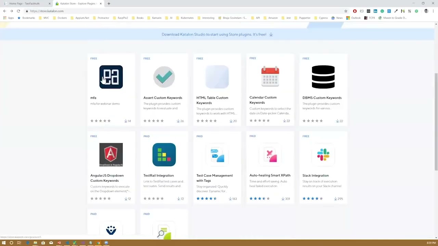Image resolution: width=438 pixels, height=246 pixels.
Task: Open the Apps shortcut in bookmarks bar
Action: tap(9, 18)
